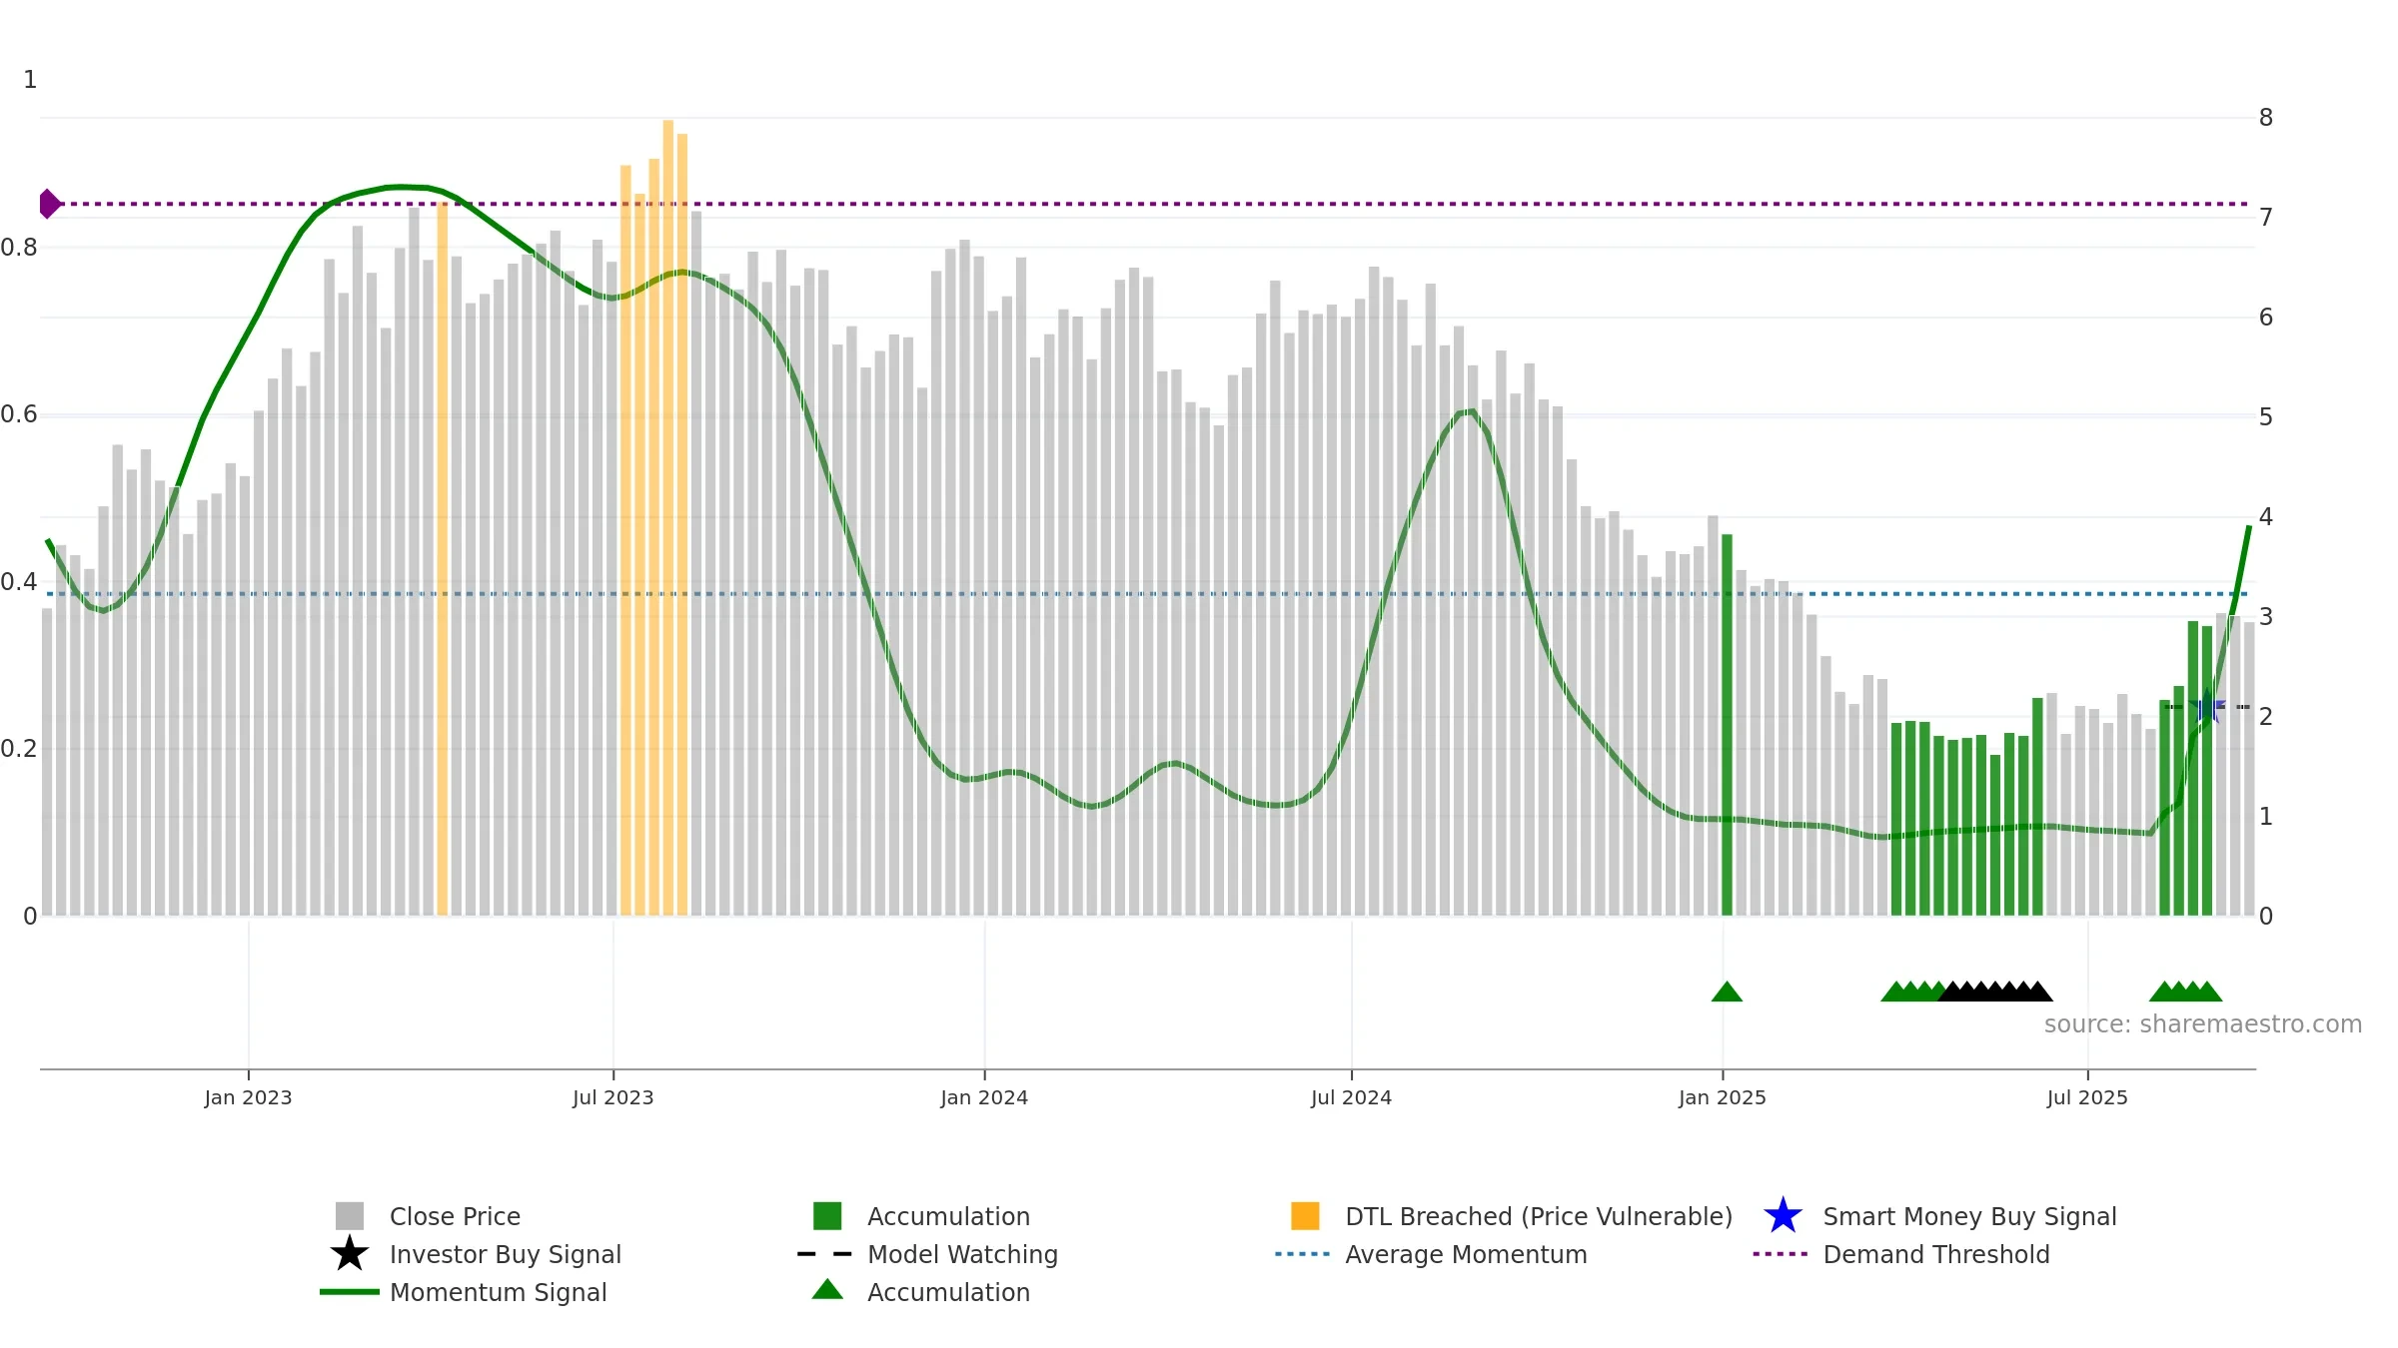Viewport: 2398px width, 1348px height.
Task: Select the Jul 2023 axis label
Action: [x=613, y=1097]
